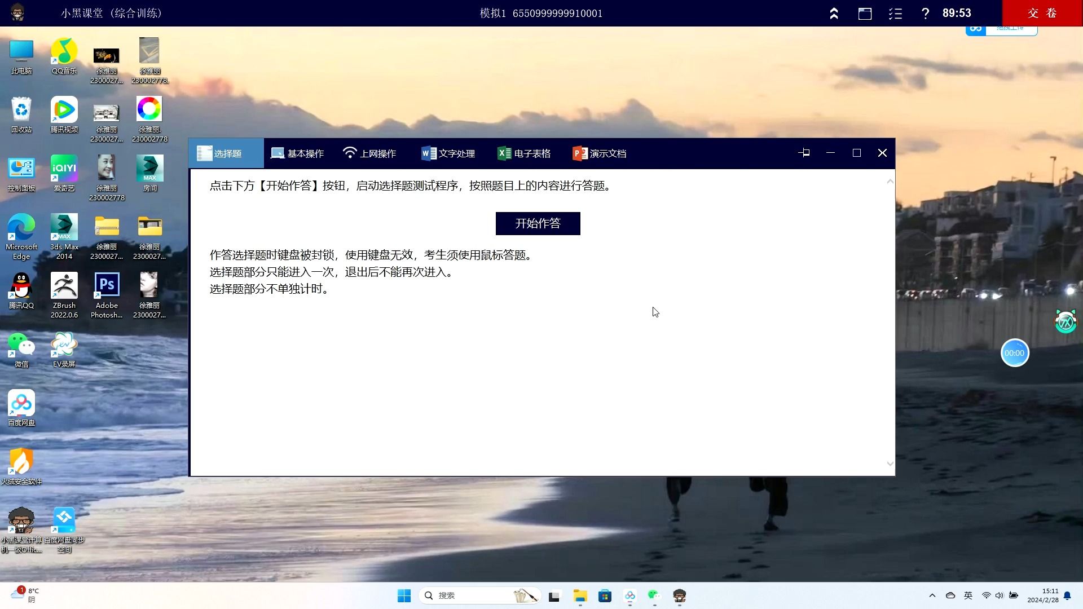
Task: Switch to the 基本操作 tab
Action: (x=297, y=153)
